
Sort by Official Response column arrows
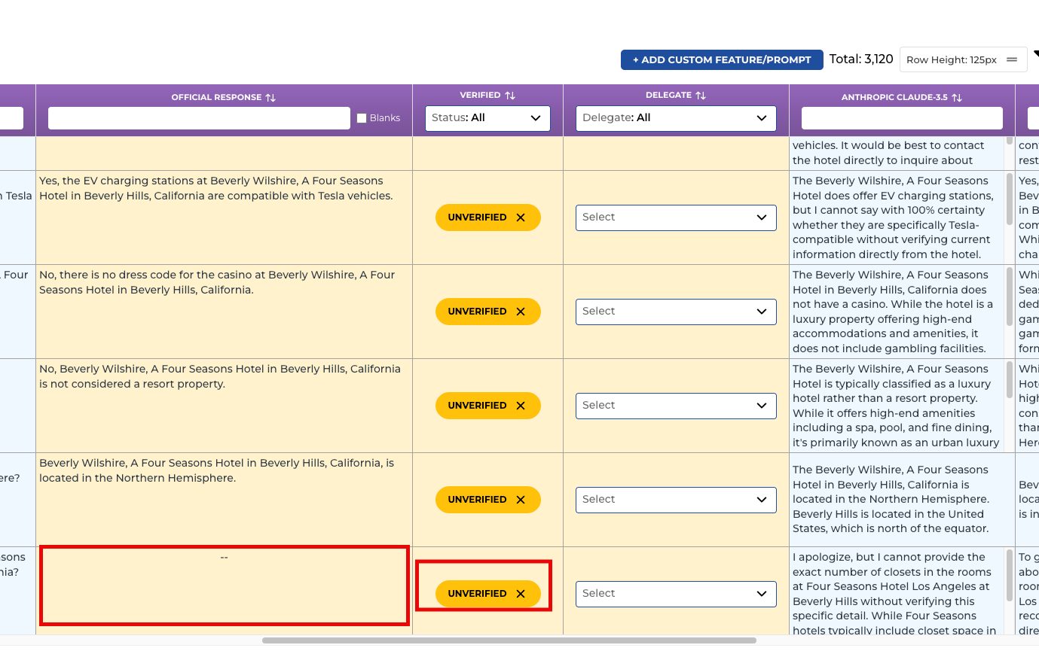270,98
